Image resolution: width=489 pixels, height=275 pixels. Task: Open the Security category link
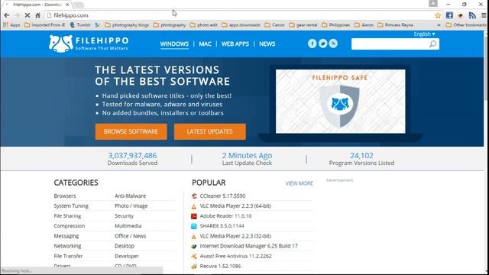coord(124,215)
